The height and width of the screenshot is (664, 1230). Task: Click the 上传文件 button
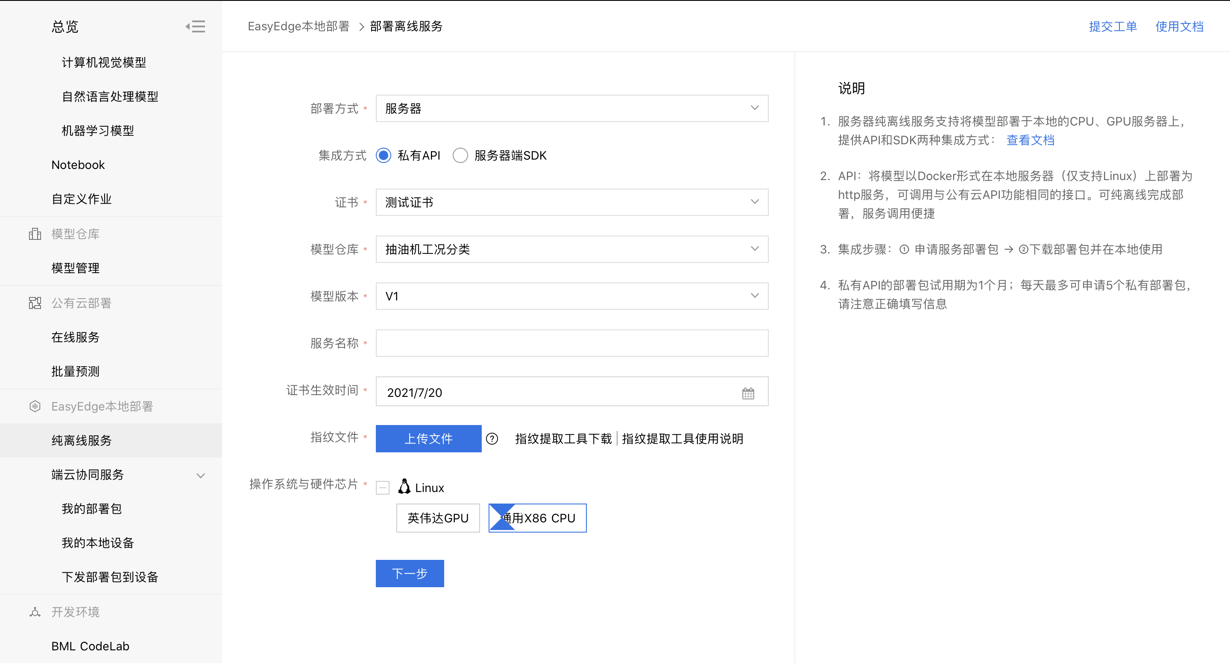(428, 439)
